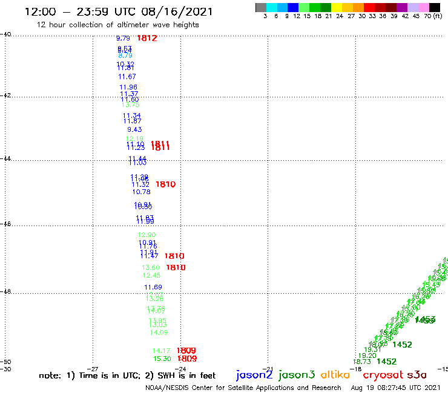Click the gray swatch in the color scale
Viewport: 448px width, 393px height.
click(261, 7)
